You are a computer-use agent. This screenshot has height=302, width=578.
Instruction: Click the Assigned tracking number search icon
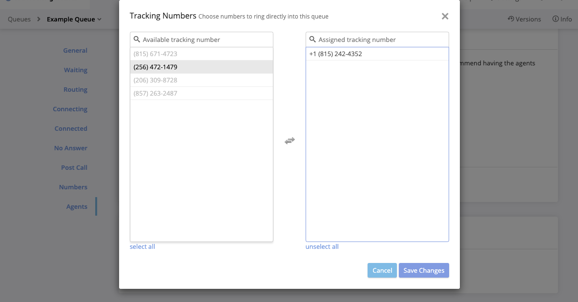click(313, 40)
